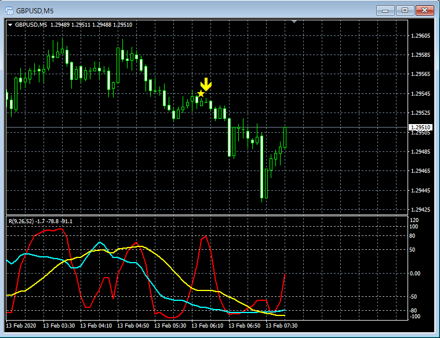Screen dimensions: 440x338
Task: Click the 13 Feb 06:10 time label
Action: tap(208, 326)
